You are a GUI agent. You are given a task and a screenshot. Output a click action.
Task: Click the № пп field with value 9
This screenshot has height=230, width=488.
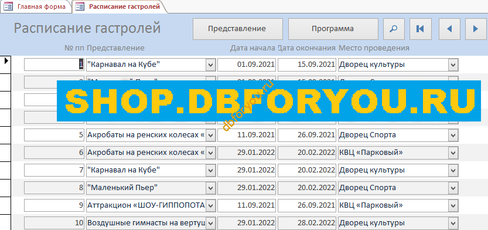tap(54, 205)
